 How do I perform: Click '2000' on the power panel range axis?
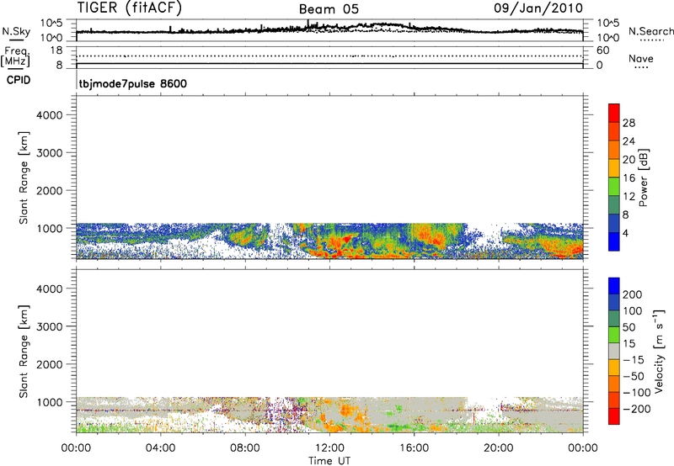pos(50,190)
